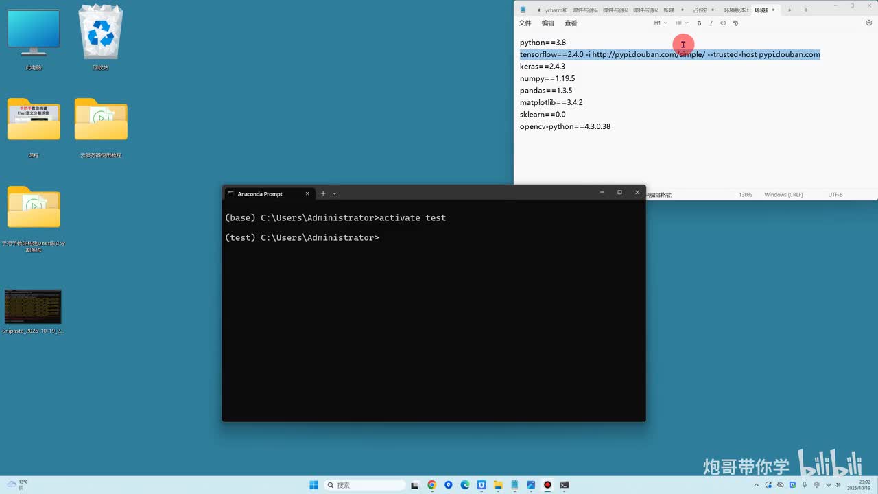
Task: Open network settings from system tray
Action: 827,485
